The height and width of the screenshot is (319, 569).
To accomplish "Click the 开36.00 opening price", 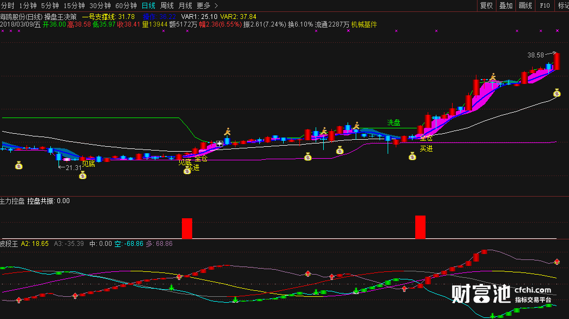I will (x=54, y=24).
